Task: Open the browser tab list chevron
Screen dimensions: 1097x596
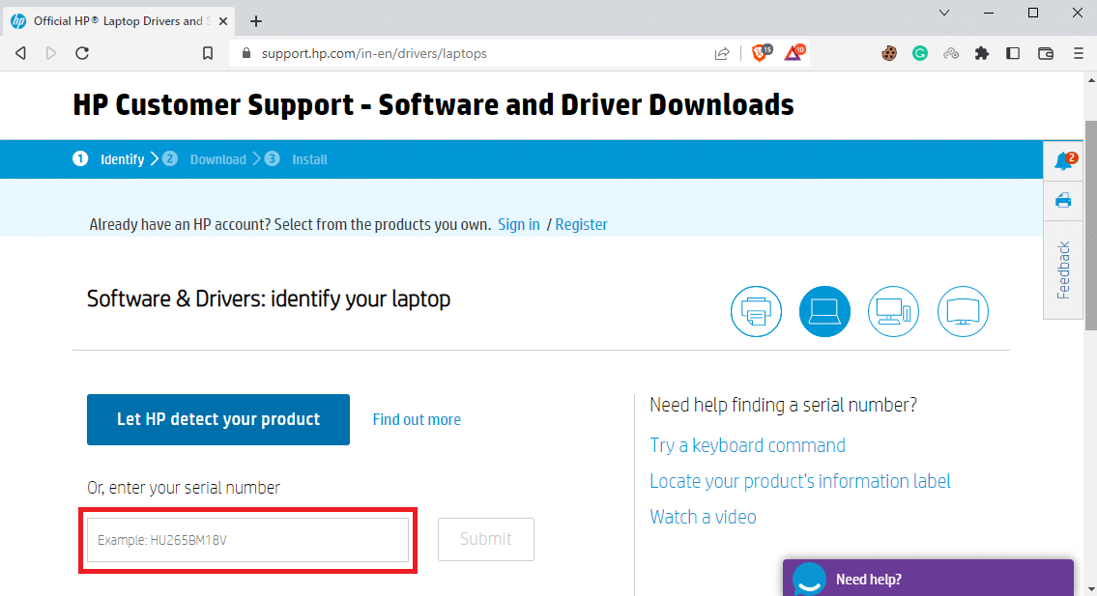Action: click(x=944, y=13)
